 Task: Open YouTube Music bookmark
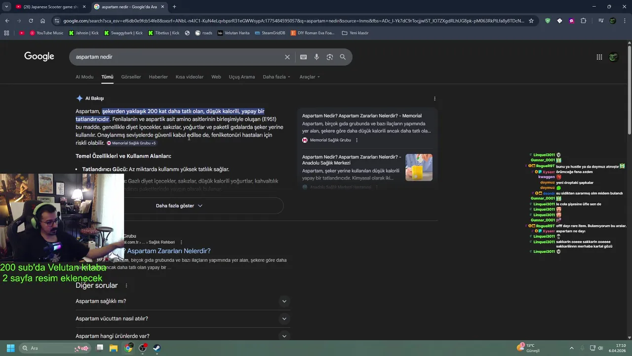46,33
